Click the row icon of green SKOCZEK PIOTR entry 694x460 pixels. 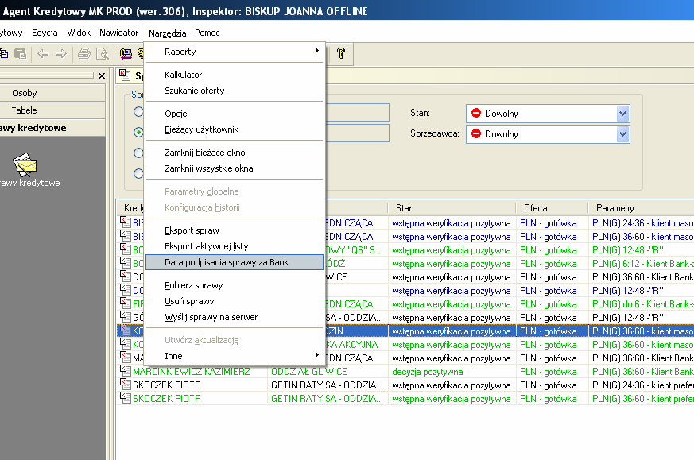point(125,397)
